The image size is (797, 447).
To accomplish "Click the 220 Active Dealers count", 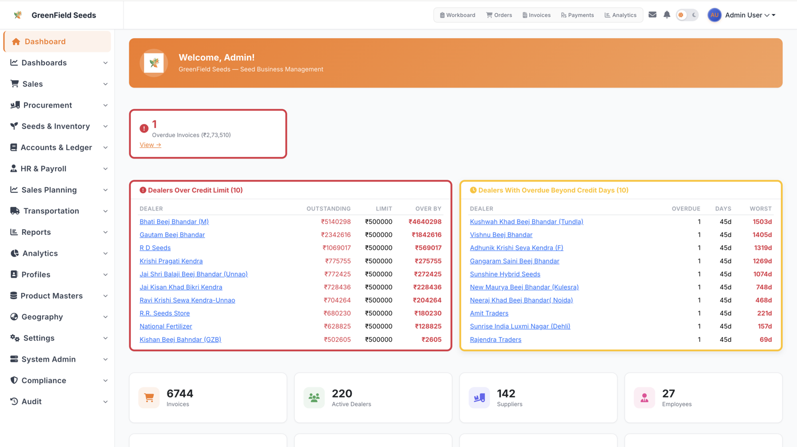I will click(342, 394).
